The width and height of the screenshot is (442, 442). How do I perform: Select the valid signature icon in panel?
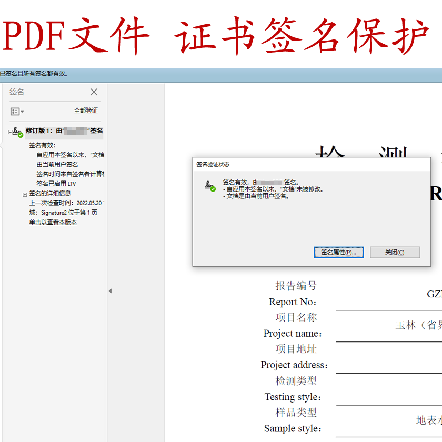[18, 132]
